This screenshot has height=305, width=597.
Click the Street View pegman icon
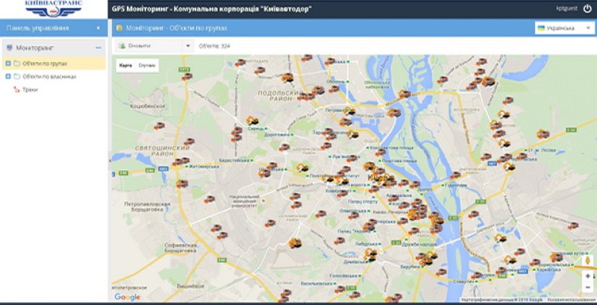[587, 260]
